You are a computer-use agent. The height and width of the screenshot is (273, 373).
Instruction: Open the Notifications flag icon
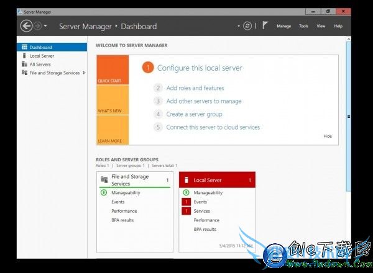click(x=265, y=25)
